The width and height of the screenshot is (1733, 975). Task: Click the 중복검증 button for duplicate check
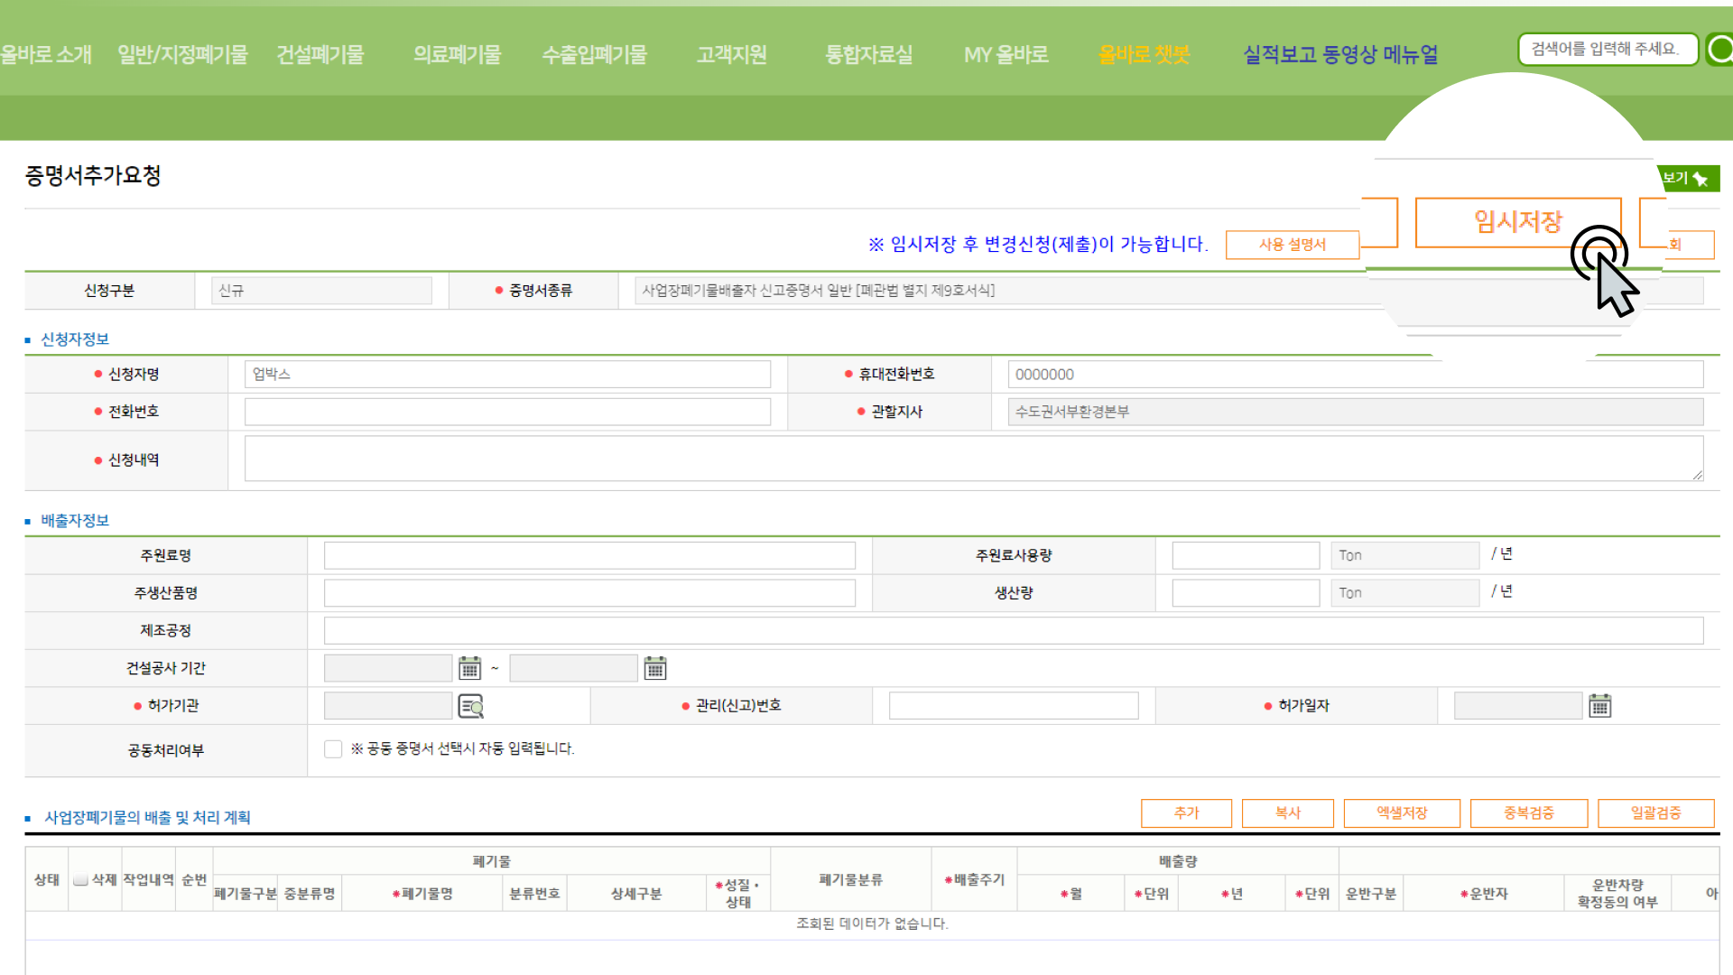click(x=1530, y=814)
